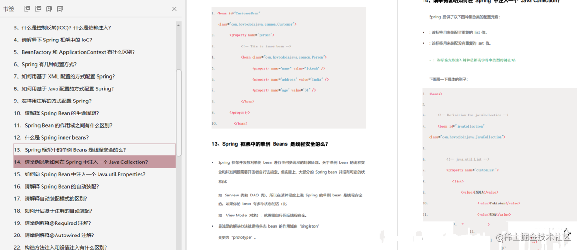The height and width of the screenshot is (250, 579).
Task: Open bookmark 15、如何向 Spring Bean 中注入一个 Java.util.Properties
Action: tap(79, 174)
